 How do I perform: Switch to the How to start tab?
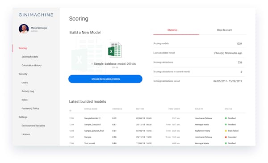coord(224,30)
